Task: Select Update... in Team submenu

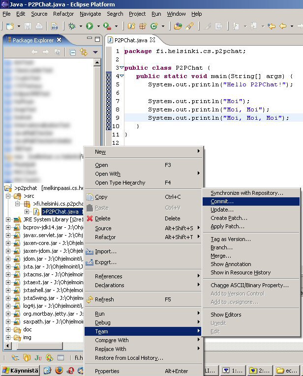Action: 251,210
